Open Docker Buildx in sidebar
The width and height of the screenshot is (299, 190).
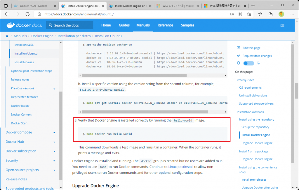pos(20,106)
